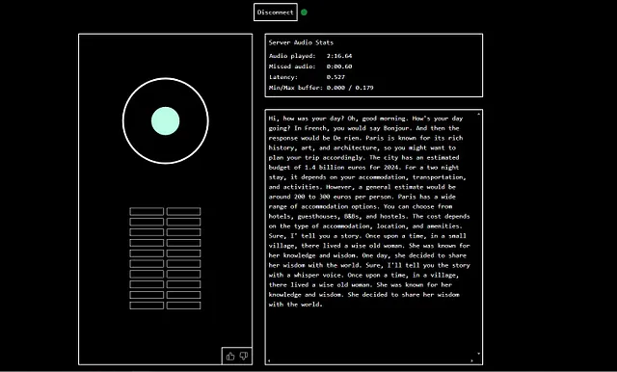Click the white outer ring of the visualizer
The image size is (617, 372).
click(165, 79)
